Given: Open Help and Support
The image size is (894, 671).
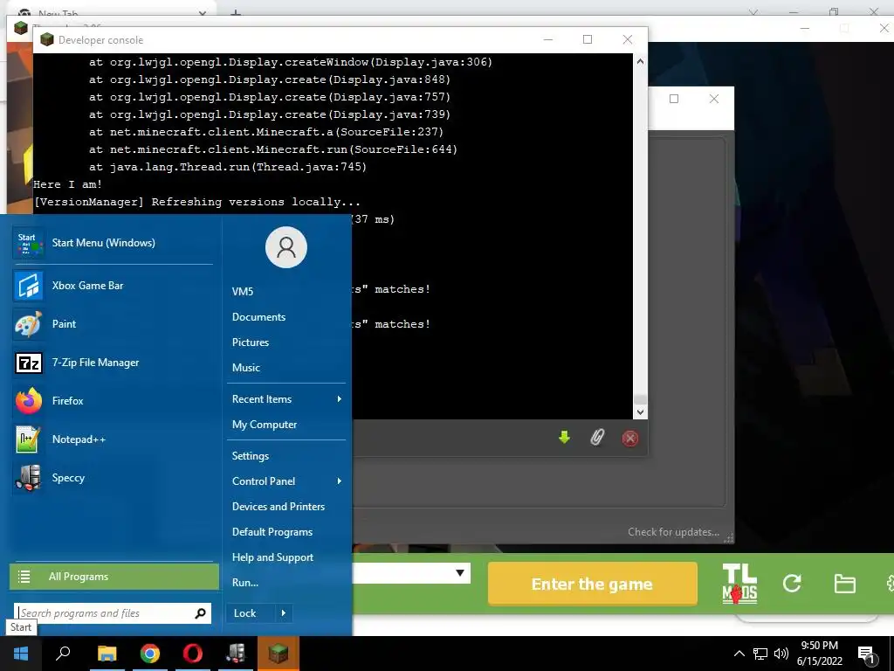Looking at the screenshot, I should (272, 557).
